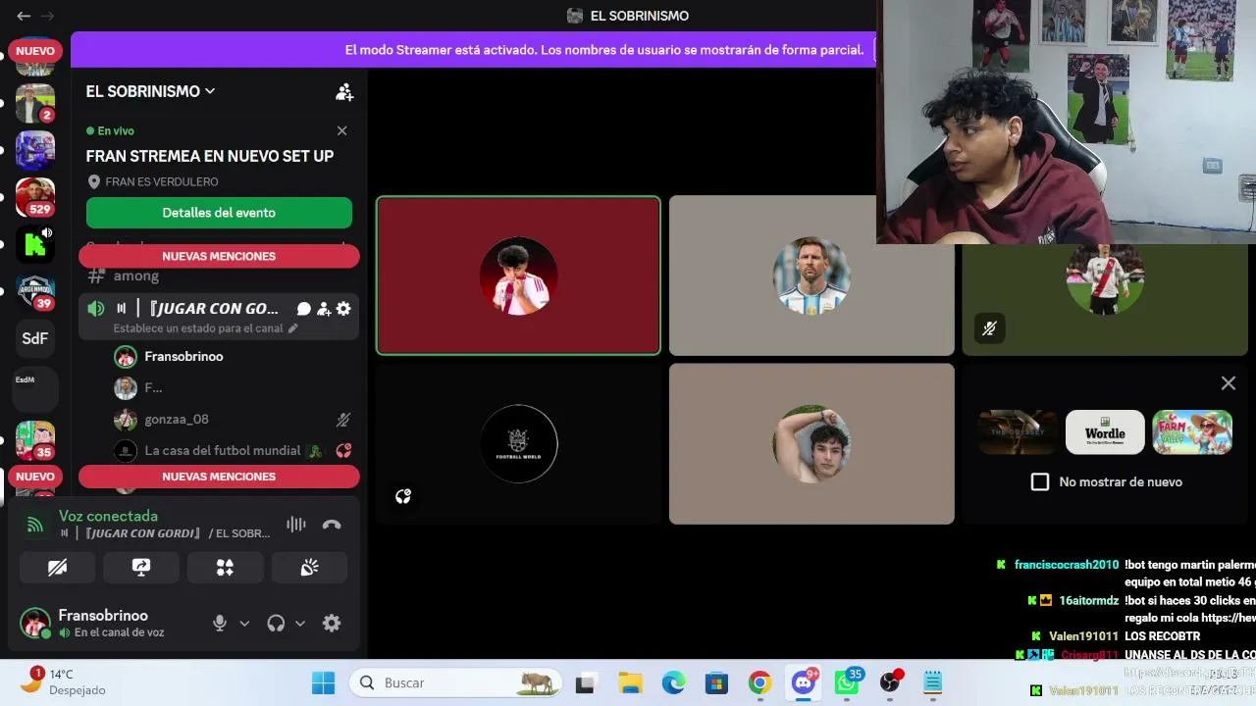Open the noise suppression waveform icon
Viewport: 1256px width, 706px height.
coord(296,525)
